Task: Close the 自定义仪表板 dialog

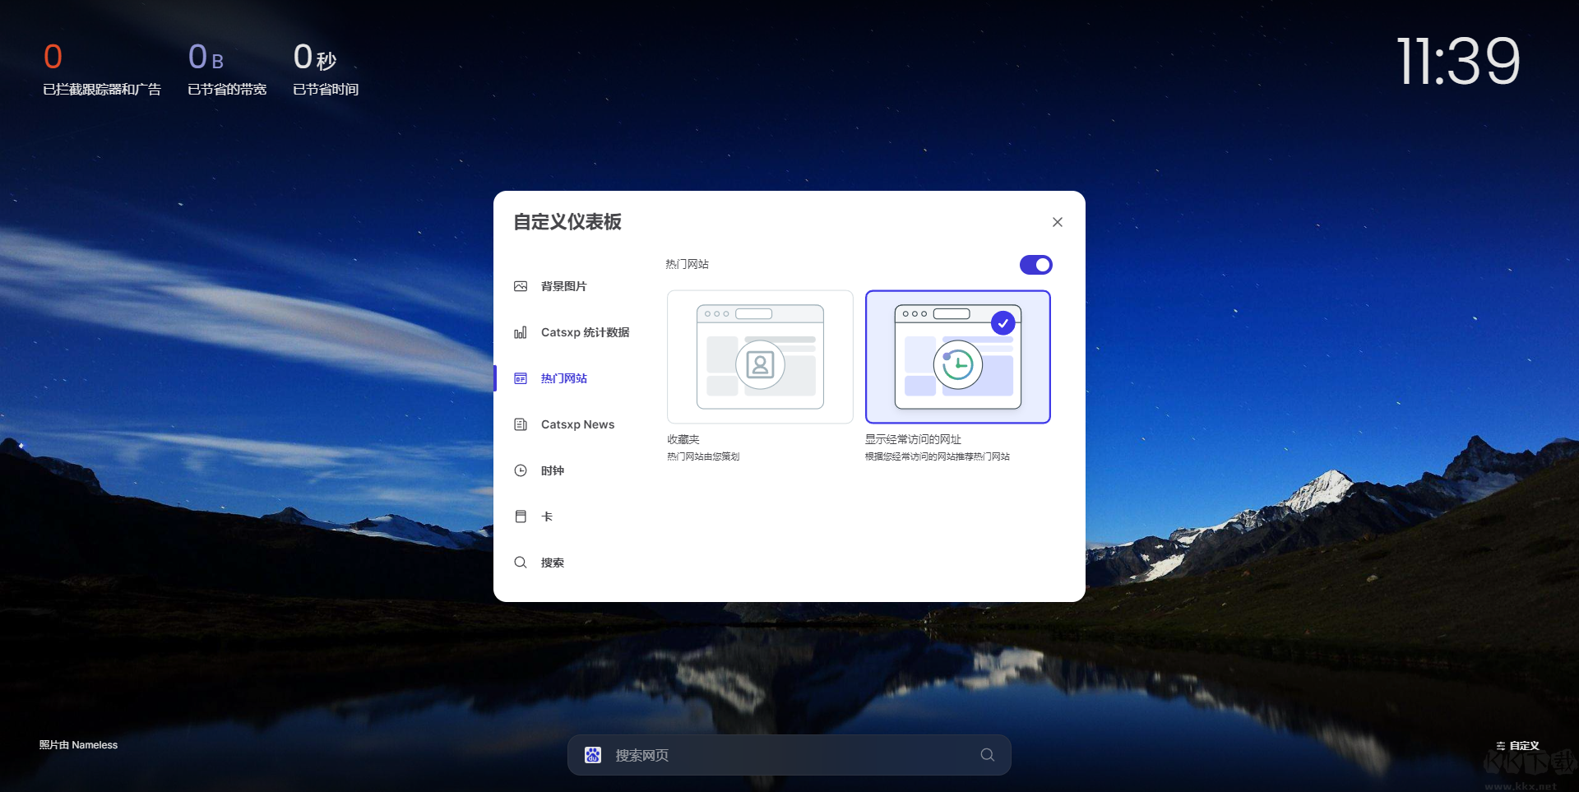Action: tap(1058, 222)
